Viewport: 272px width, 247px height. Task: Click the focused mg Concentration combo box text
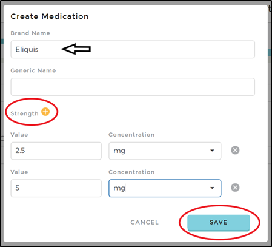click(119, 188)
